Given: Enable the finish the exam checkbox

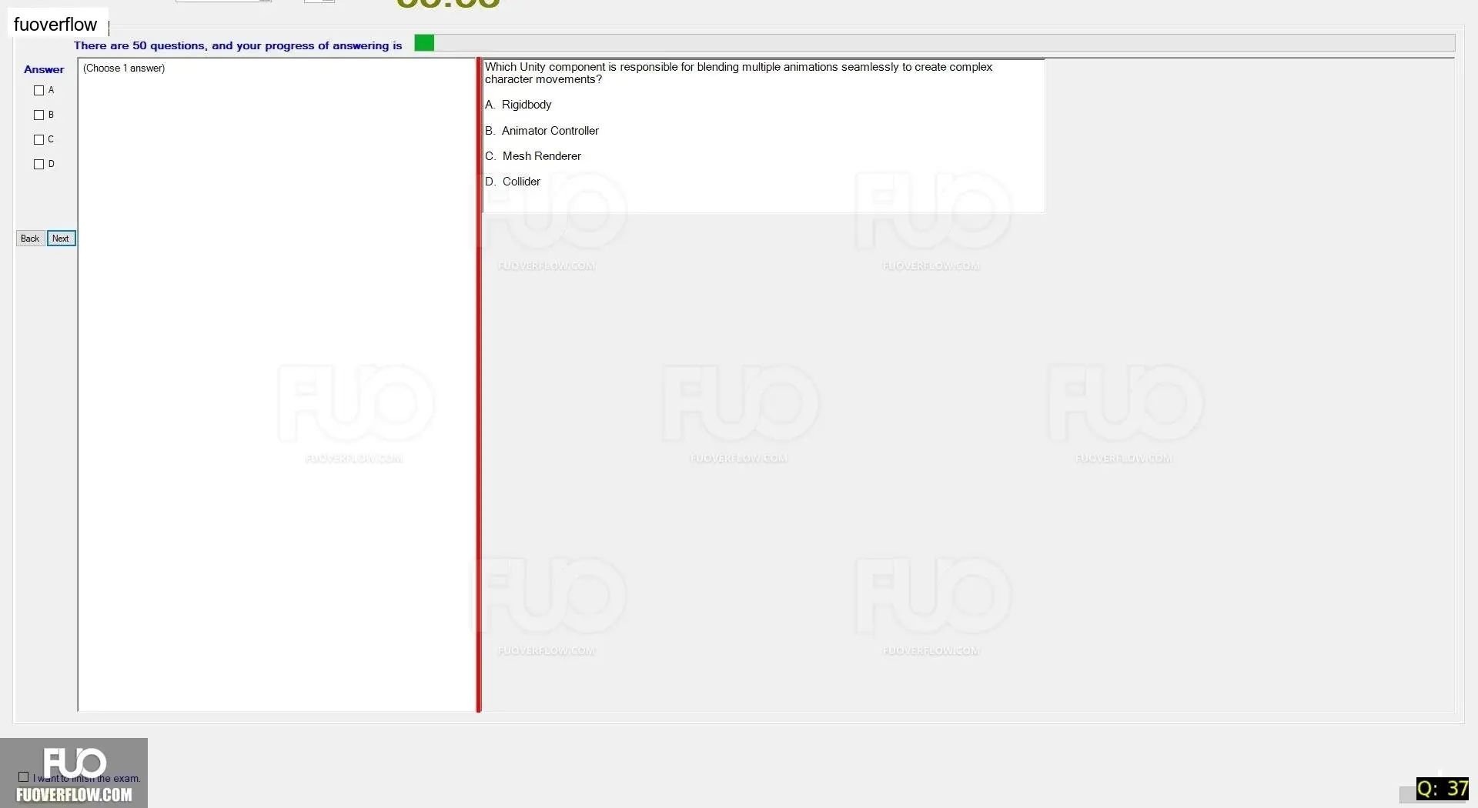Looking at the screenshot, I should [24, 777].
